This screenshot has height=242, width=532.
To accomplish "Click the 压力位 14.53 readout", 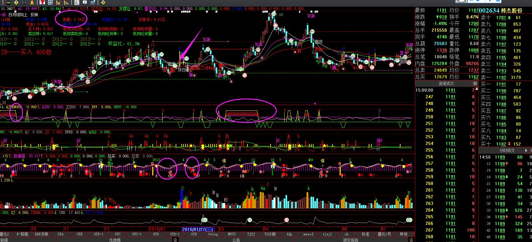I will click(x=104, y=9).
